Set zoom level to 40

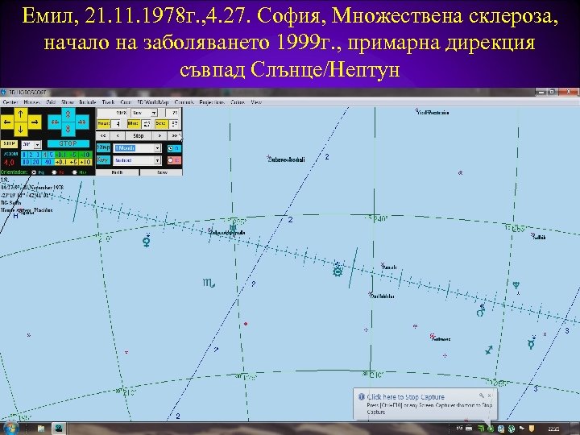pyautogui.click(x=48, y=162)
